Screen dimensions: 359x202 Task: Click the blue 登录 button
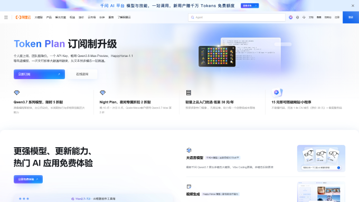click(351, 17)
